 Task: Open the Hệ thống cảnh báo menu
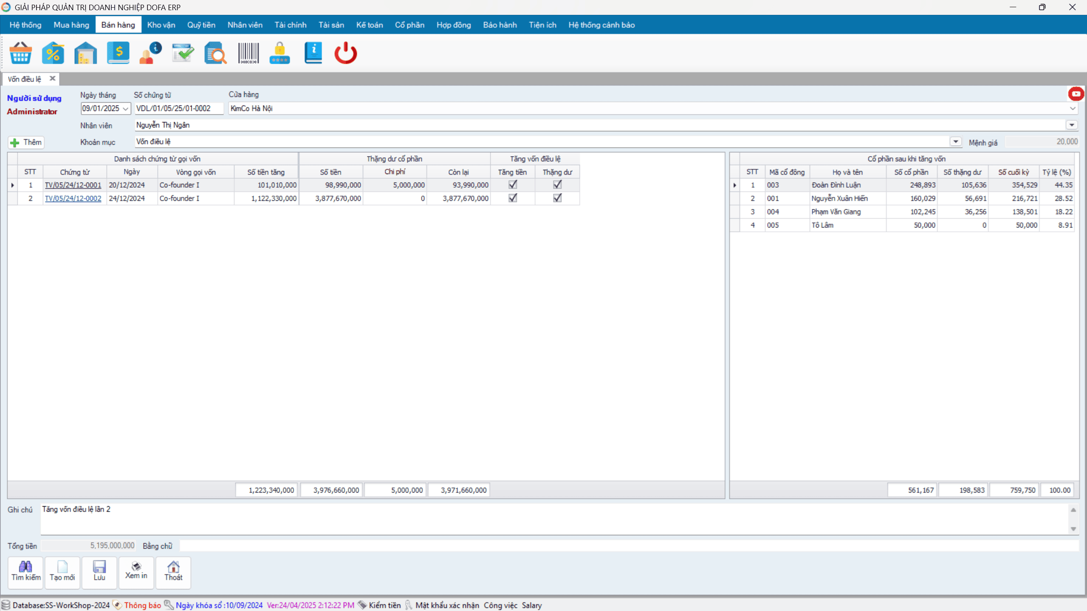[601, 25]
